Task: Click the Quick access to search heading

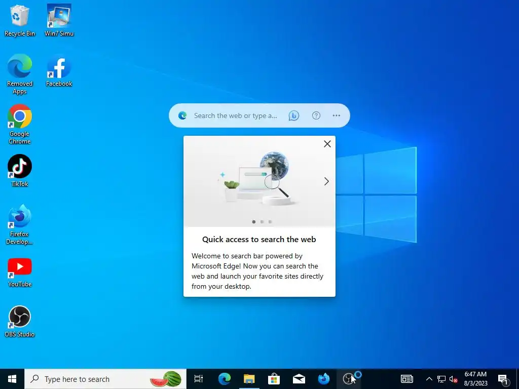Action: pos(259,239)
